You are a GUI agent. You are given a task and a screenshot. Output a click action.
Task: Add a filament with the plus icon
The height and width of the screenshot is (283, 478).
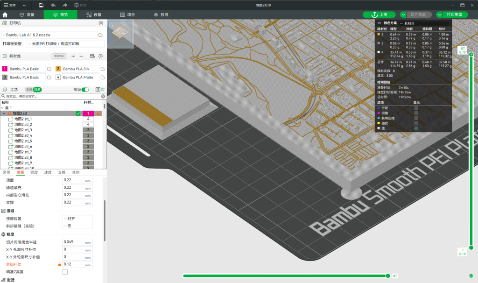tap(73, 56)
